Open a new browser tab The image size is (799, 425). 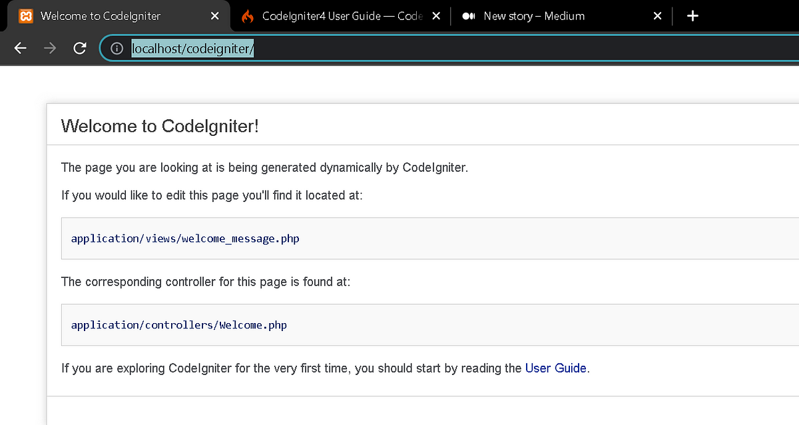click(x=692, y=16)
